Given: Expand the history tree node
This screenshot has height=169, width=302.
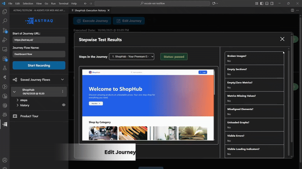Looking at the screenshot, I should pos(17,105).
